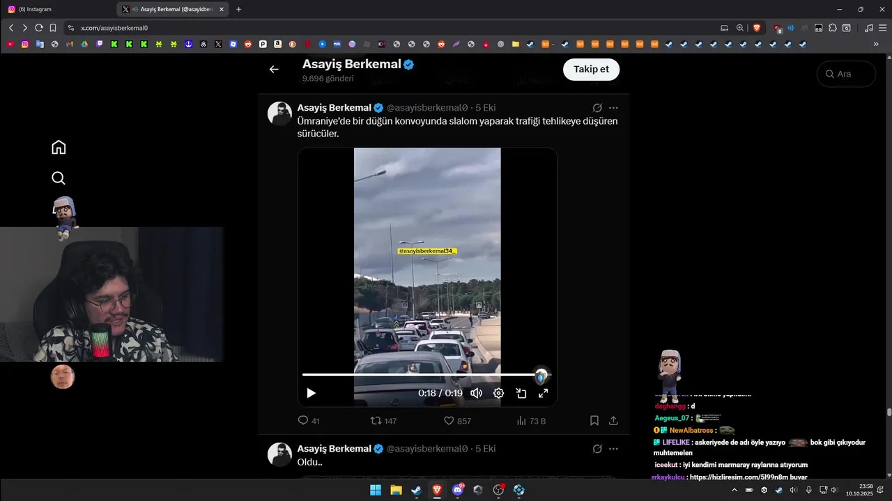The image size is (892, 501).
Task: Zoom control icon in address bar
Action: (740, 28)
